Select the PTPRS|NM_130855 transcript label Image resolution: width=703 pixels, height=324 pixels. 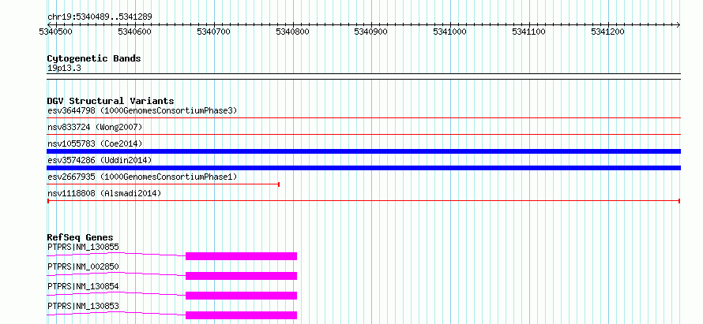[83, 247]
